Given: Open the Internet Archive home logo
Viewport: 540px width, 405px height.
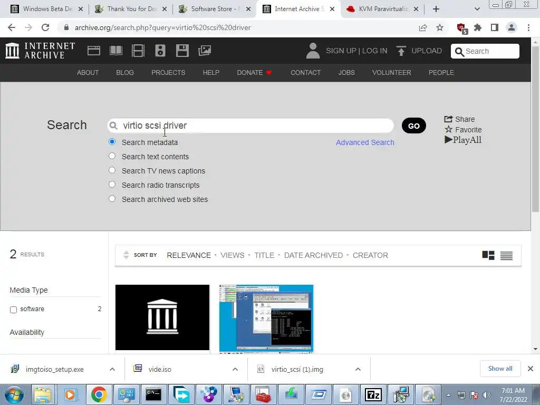Looking at the screenshot, I should 40,51.
